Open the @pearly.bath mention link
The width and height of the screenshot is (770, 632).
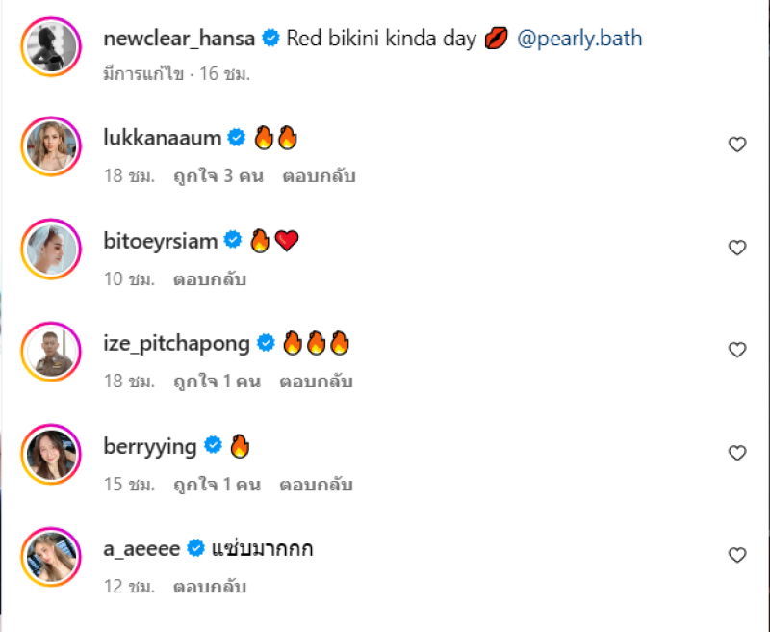579,39
